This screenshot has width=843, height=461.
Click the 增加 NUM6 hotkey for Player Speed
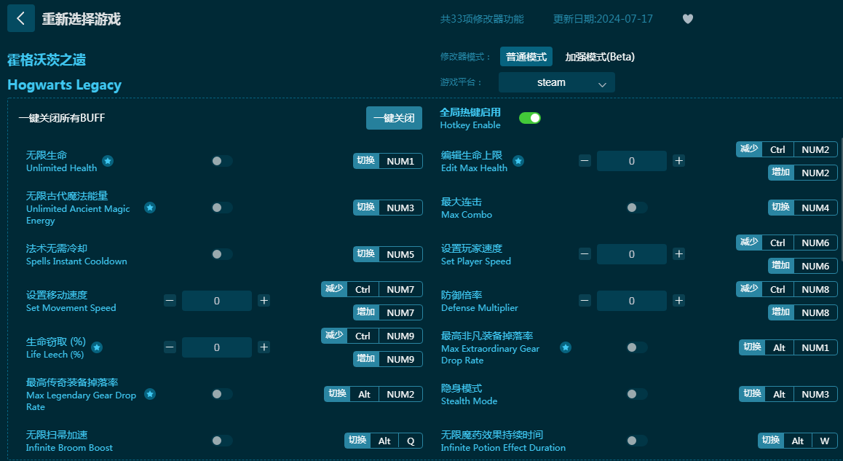click(803, 266)
